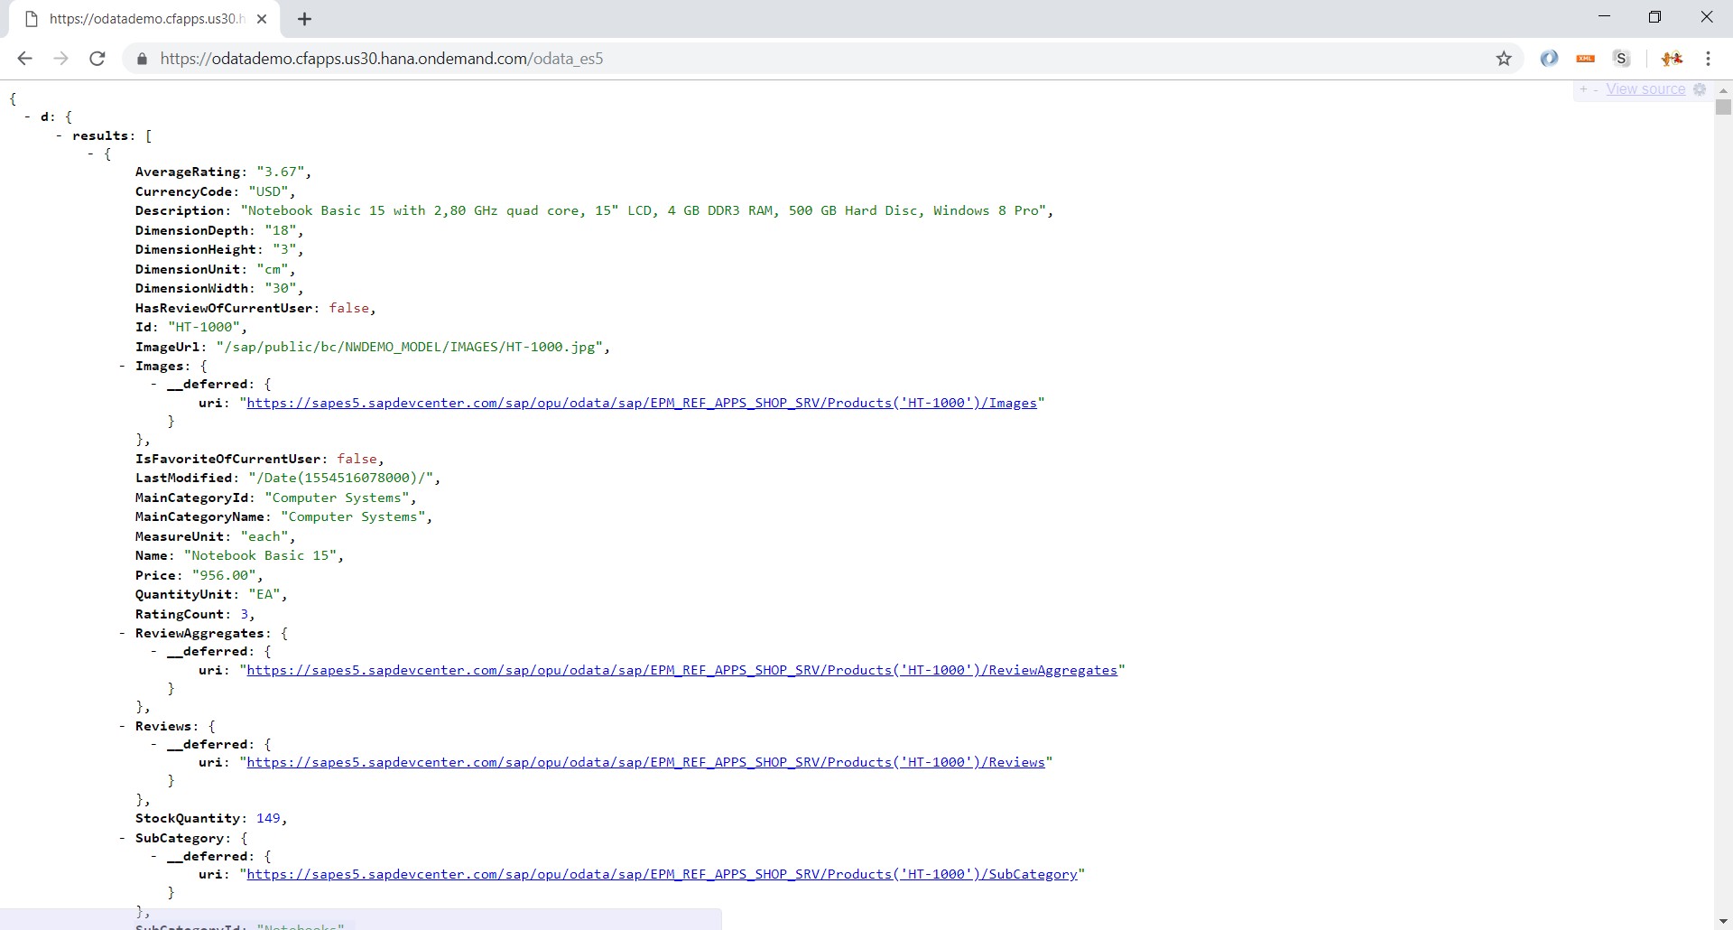Collapse the results array

(60, 135)
